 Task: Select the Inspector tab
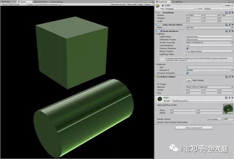(162, 2)
